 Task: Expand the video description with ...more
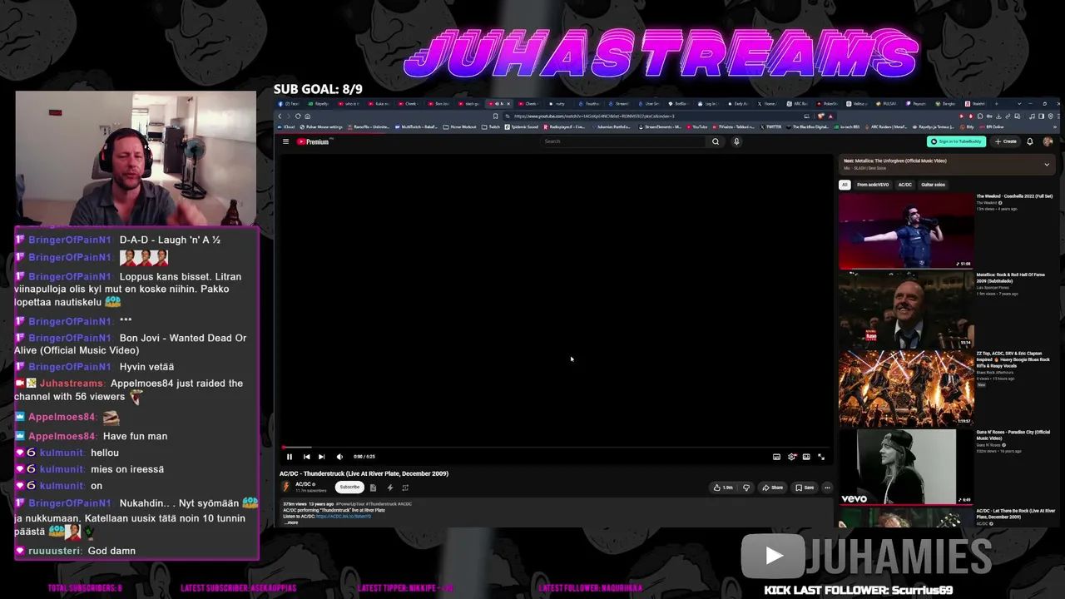pyautogui.click(x=291, y=522)
